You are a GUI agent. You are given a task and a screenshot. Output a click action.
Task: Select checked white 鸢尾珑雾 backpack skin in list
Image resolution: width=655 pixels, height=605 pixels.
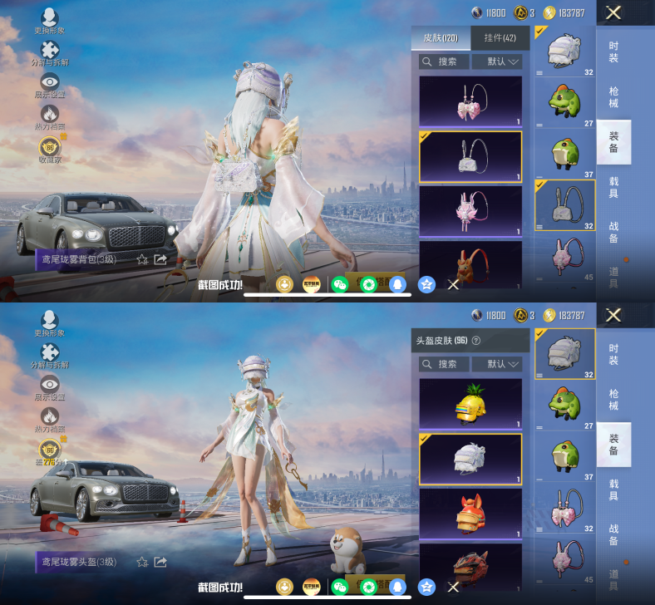click(470, 157)
